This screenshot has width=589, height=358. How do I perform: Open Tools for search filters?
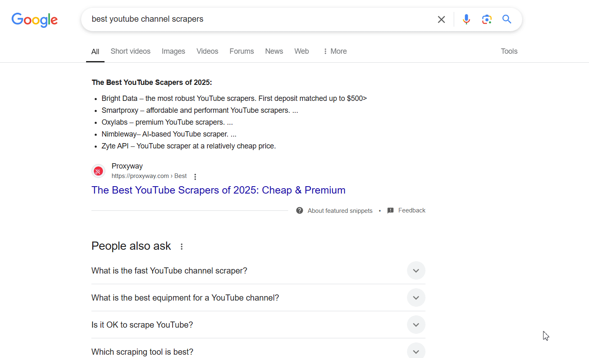(509, 51)
